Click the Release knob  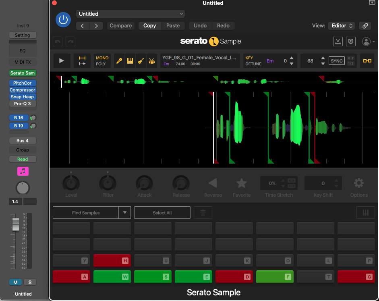[x=181, y=183]
